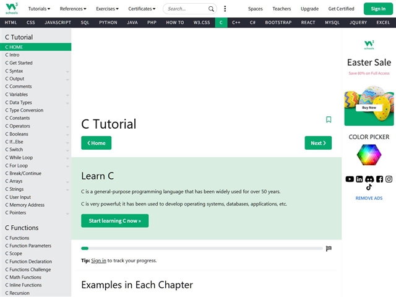The height and width of the screenshot is (297, 396).
Task: Click the W3Schools logo in the ad panel
Action: click(x=369, y=45)
